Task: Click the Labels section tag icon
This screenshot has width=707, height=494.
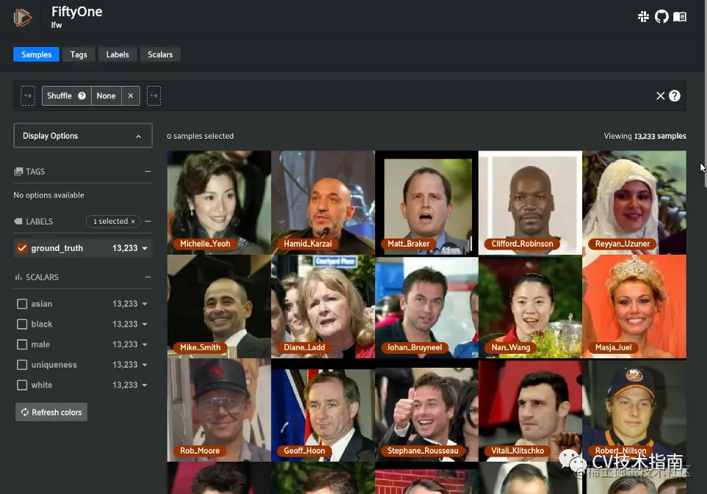Action: (x=18, y=221)
